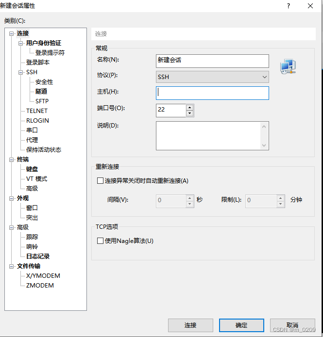The height and width of the screenshot is (337, 323).
Task: Increase 限制 minutes with up arrow
Action: pos(280,198)
